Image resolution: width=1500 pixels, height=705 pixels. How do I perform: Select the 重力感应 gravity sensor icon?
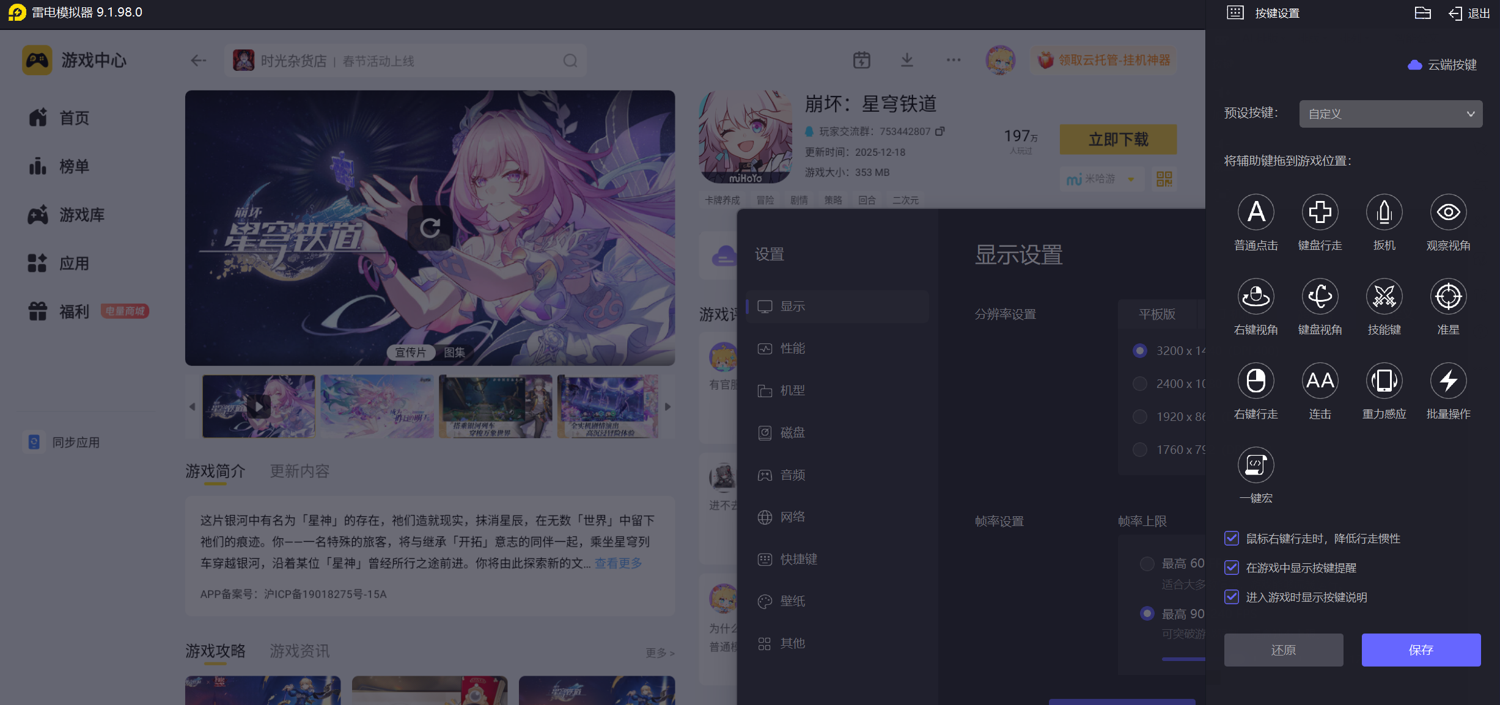click(1384, 381)
